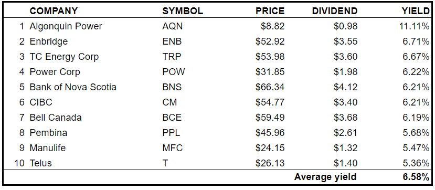Click row number 10
This screenshot has width=435, height=190.
19,163
